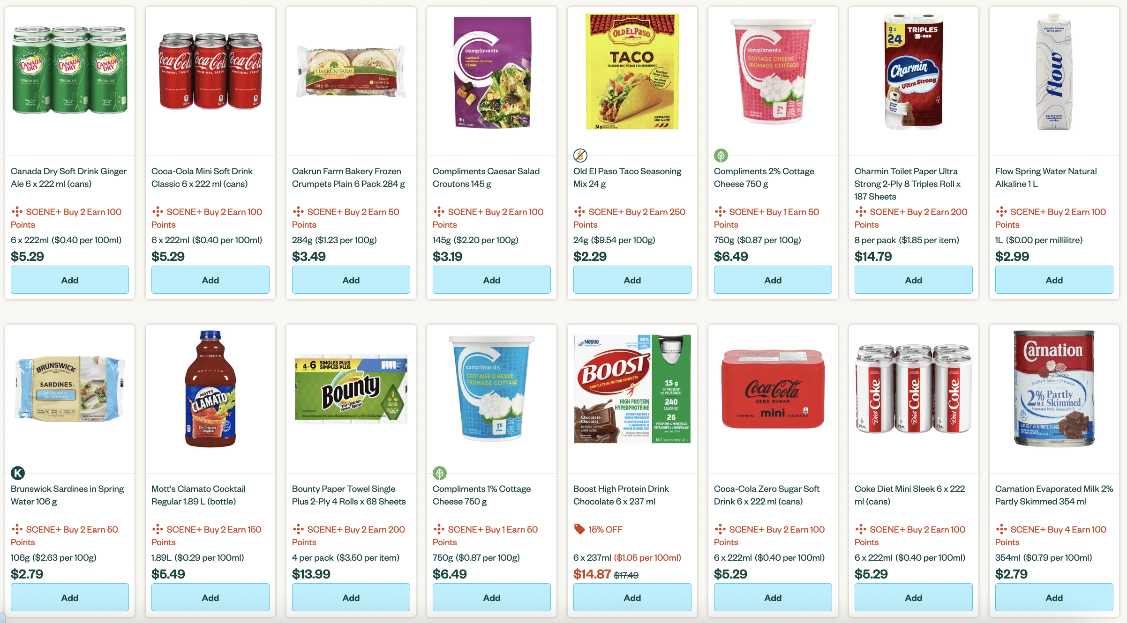
Task: Click the Coca-Cola Zero Sugar product image
Action: click(773, 389)
